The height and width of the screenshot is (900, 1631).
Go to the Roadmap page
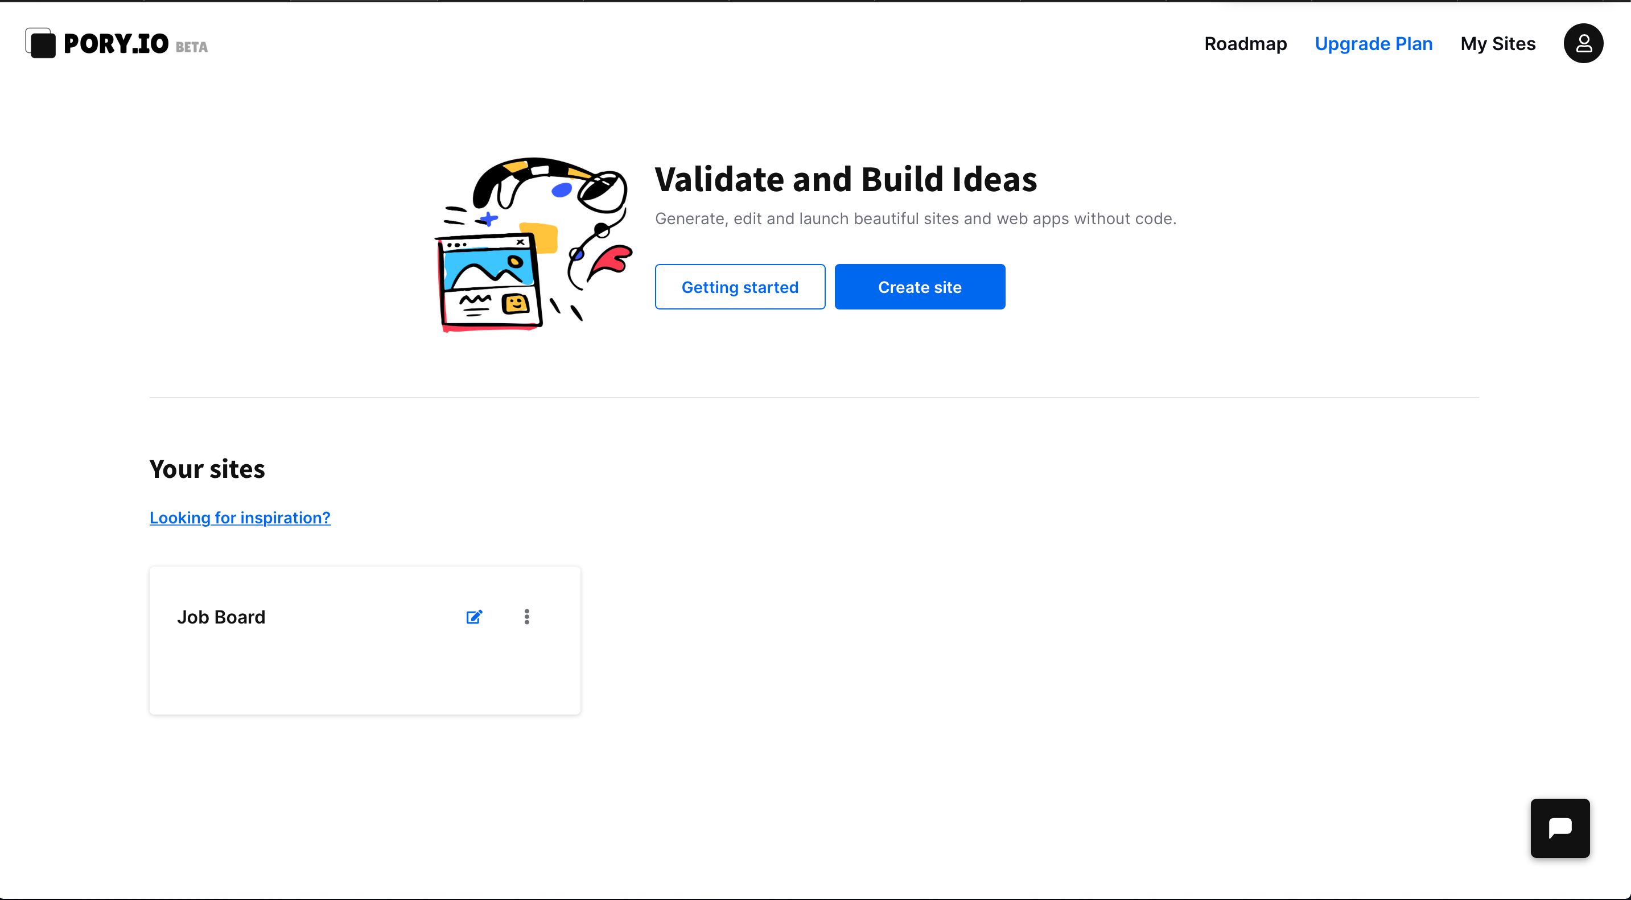[1245, 44]
